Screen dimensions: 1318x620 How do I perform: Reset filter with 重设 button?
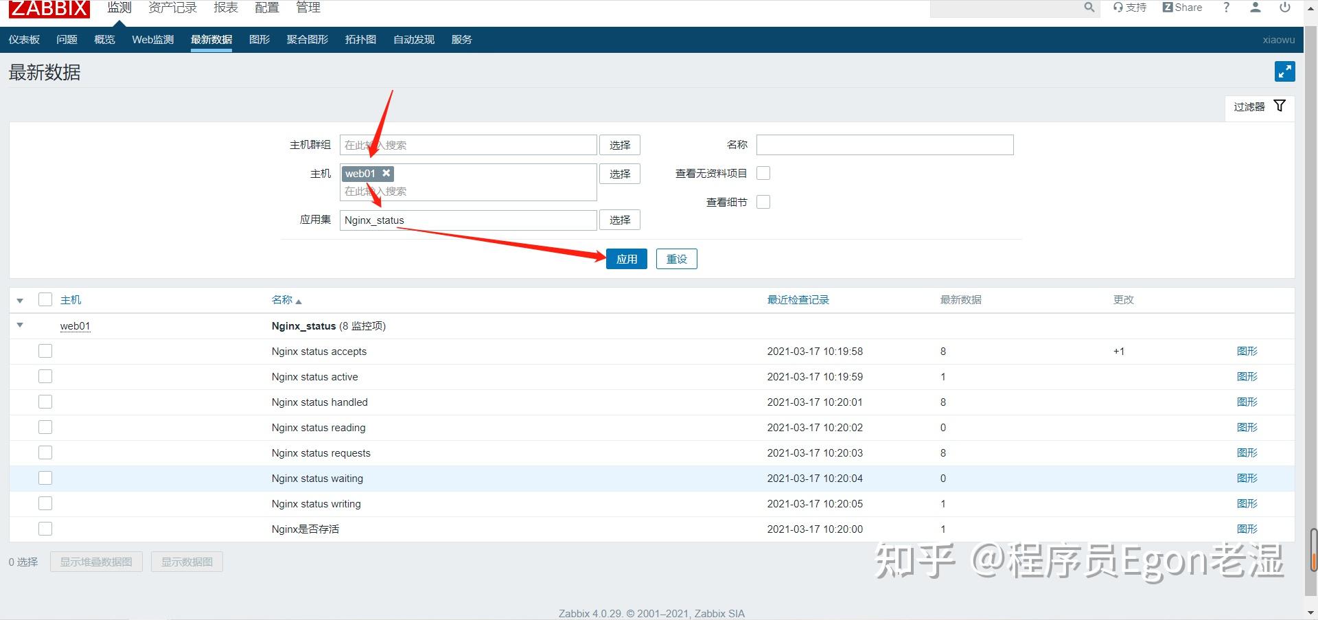pyautogui.click(x=677, y=259)
